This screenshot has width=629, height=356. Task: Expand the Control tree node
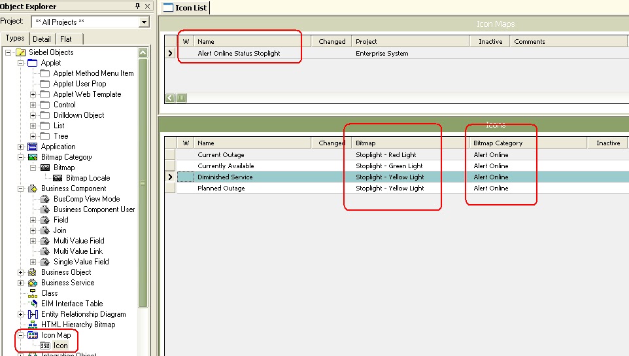coord(33,105)
